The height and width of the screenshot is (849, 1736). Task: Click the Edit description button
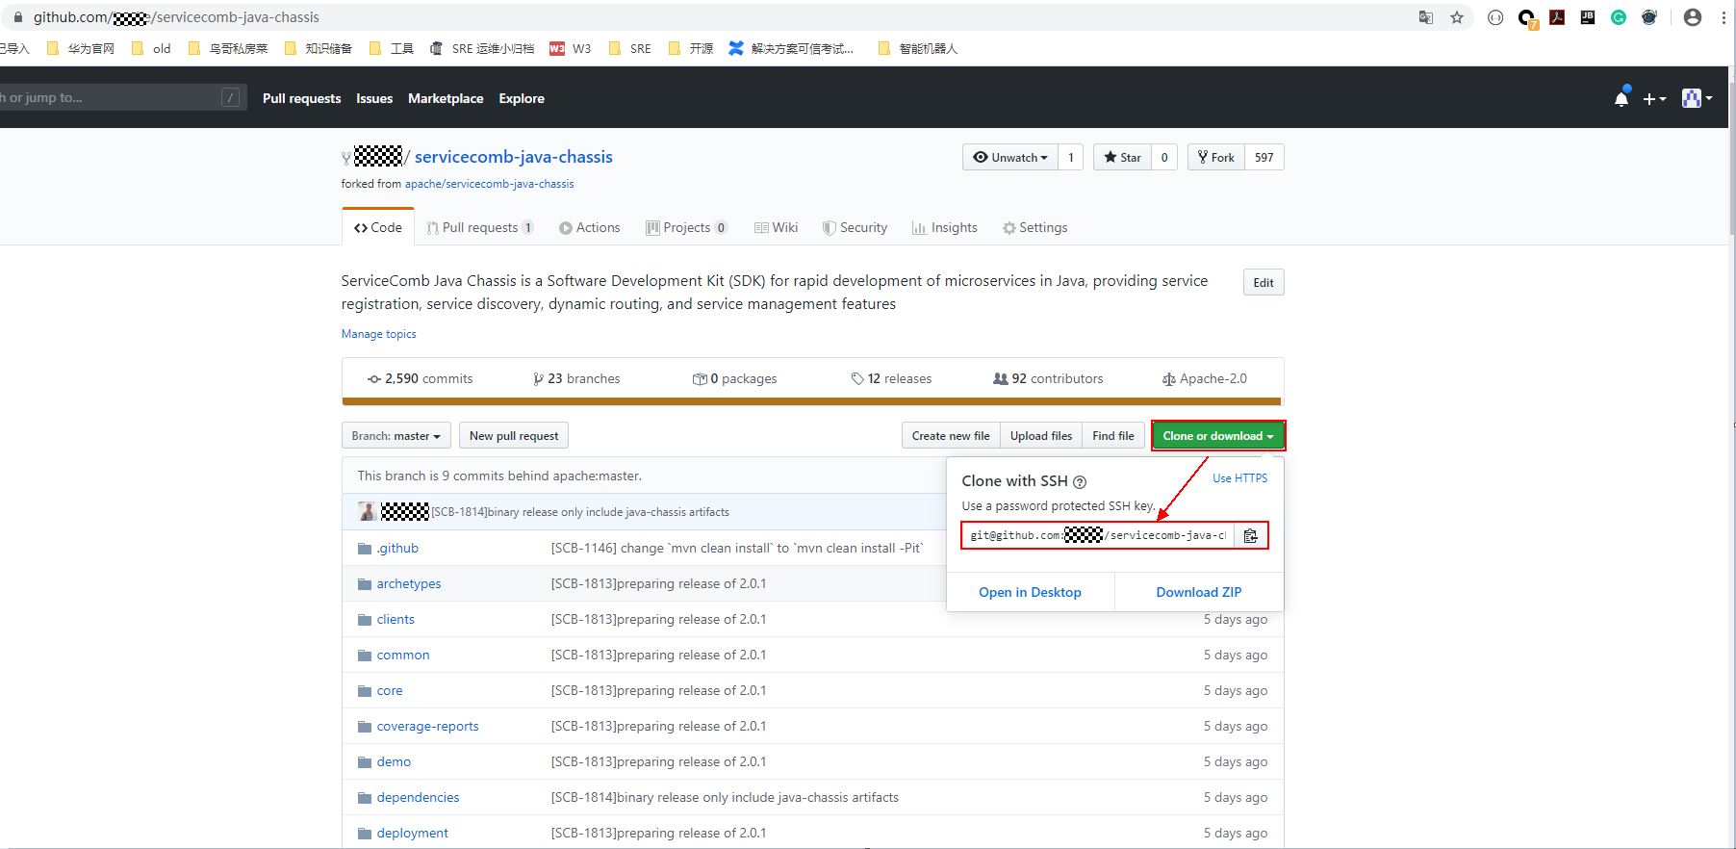pyautogui.click(x=1264, y=282)
